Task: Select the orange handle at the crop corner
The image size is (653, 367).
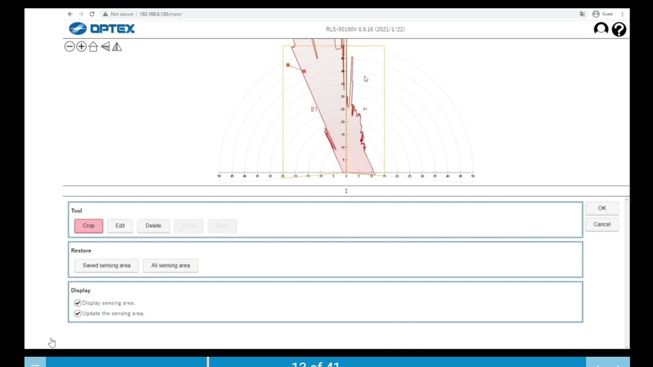Action: [x=288, y=65]
